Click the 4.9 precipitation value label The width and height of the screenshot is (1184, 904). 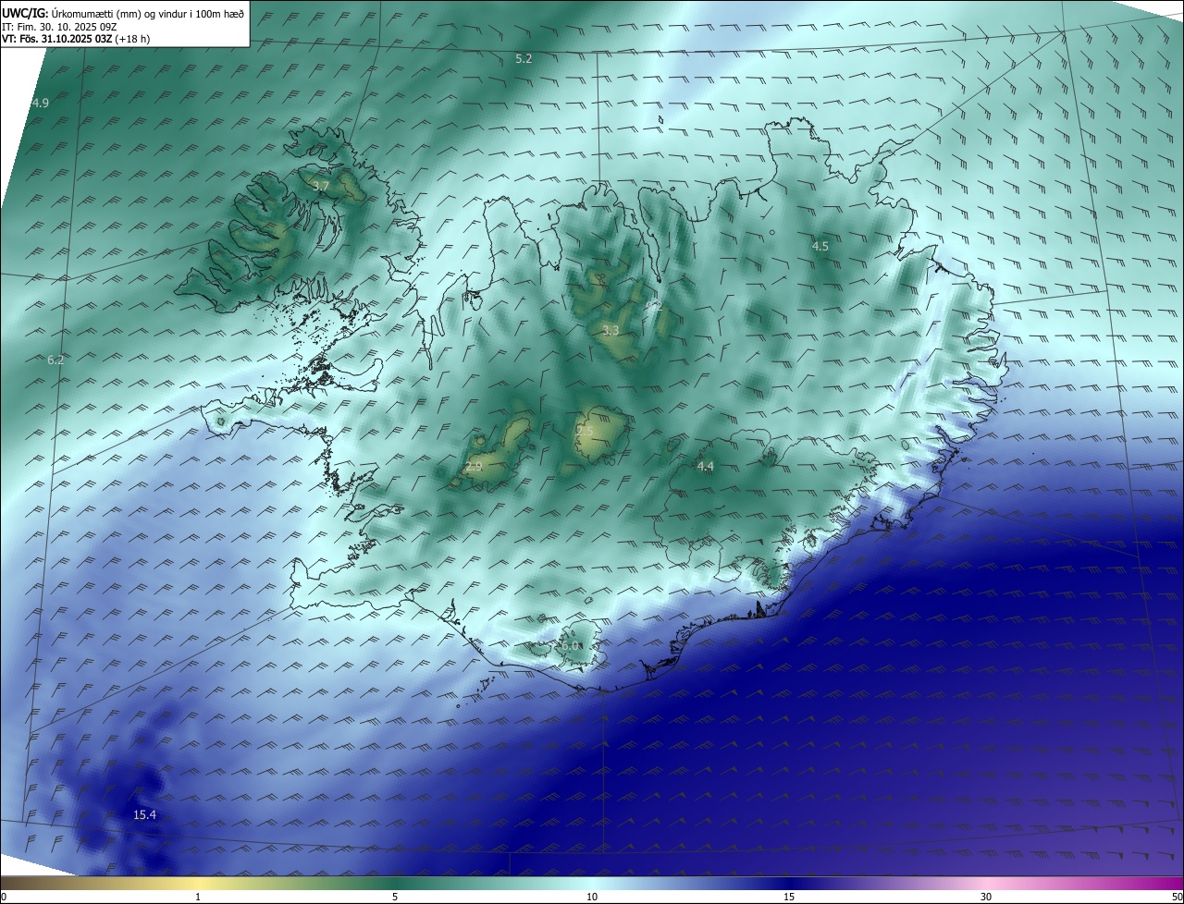tap(40, 103)
